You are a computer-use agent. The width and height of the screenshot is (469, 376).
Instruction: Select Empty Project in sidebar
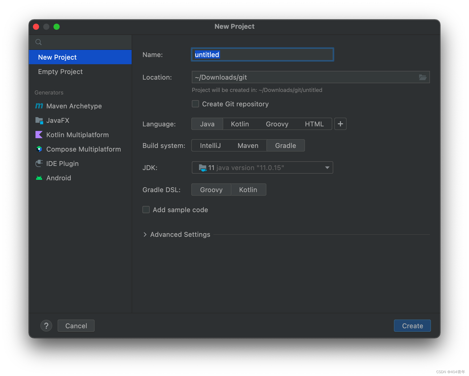pyautogui.click(x=80, y=71)
